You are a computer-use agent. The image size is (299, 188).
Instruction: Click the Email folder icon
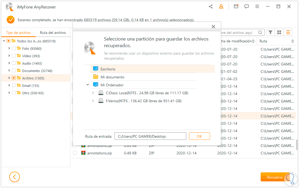tap(19, 85)
